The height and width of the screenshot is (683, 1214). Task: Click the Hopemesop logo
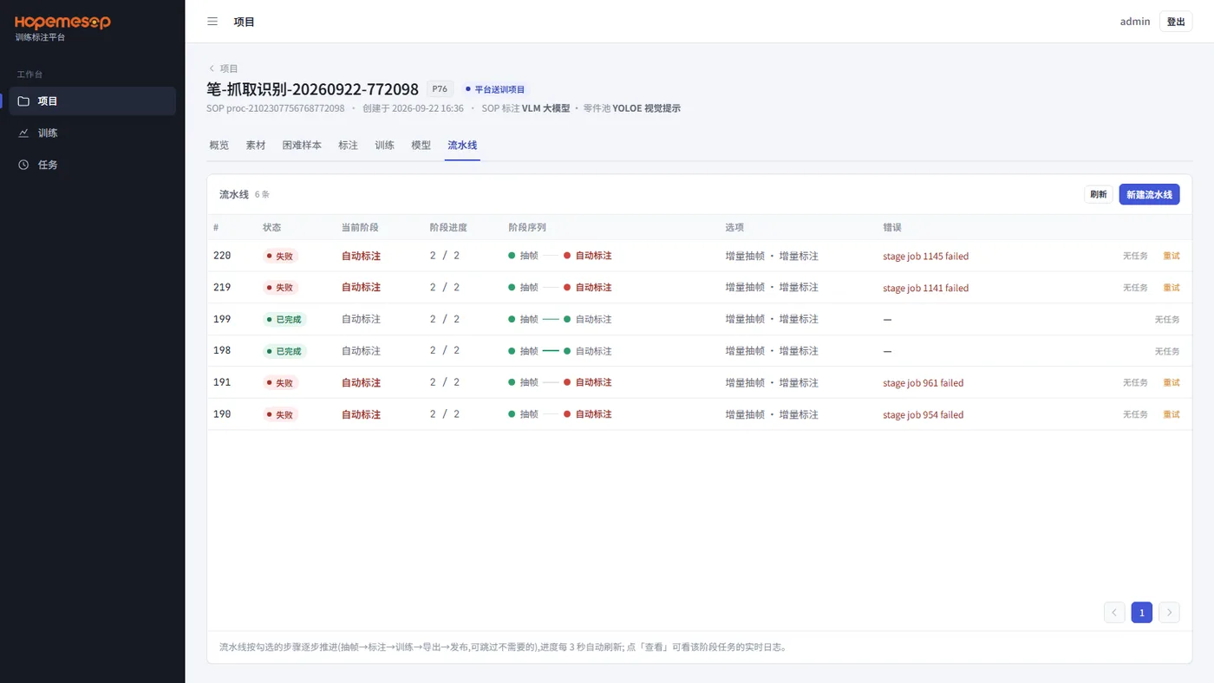pyautogui.click(x=62, y=23)
